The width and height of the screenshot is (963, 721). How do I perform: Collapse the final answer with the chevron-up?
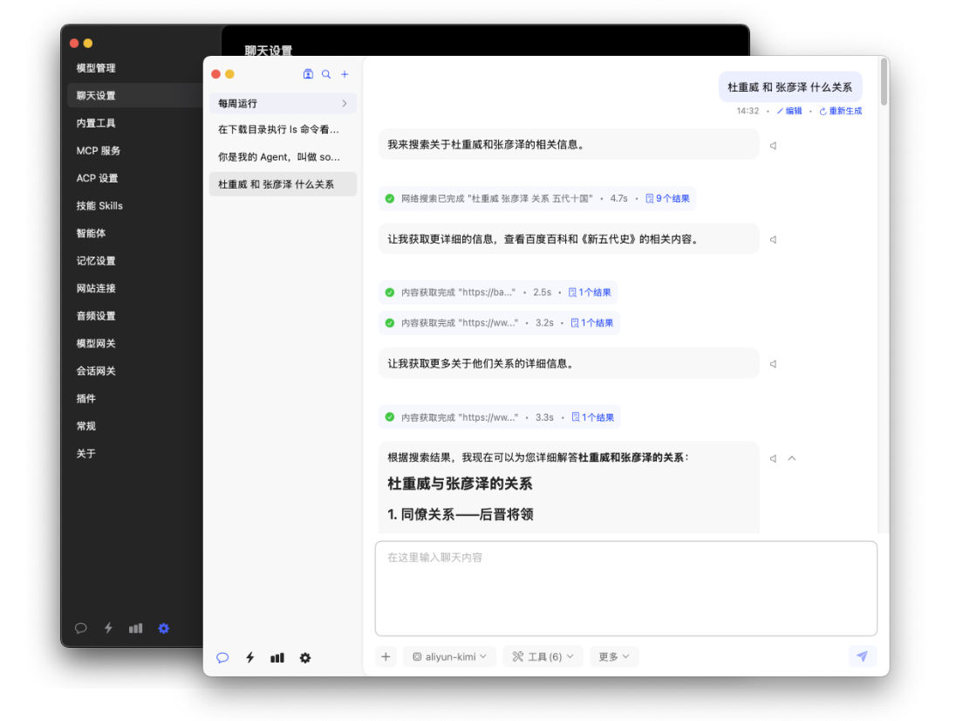point(792,458)
